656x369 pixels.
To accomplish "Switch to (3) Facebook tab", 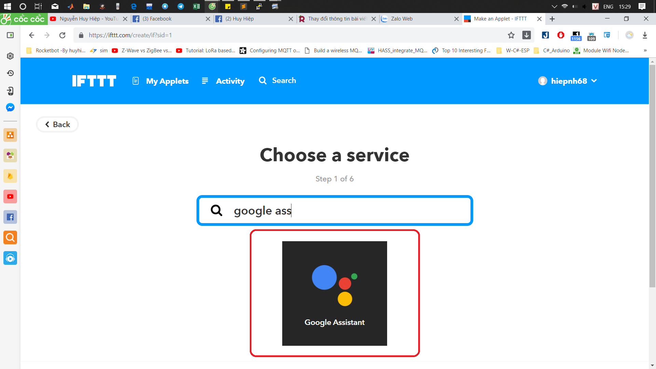I will (171, 19).
